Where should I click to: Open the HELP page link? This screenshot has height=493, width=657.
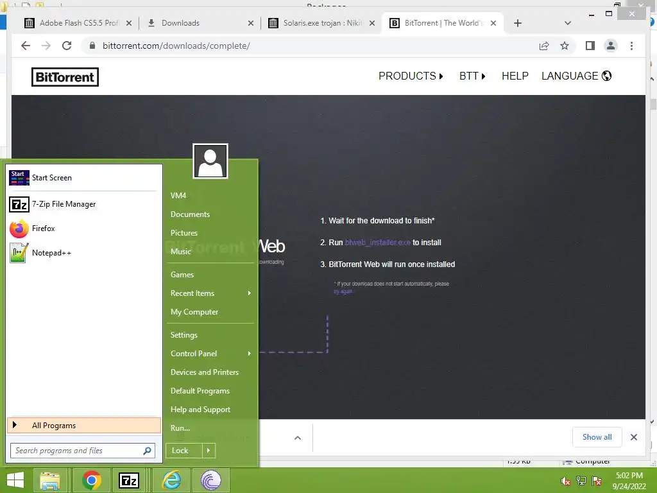pyautogui.click(x=515, y=76)
